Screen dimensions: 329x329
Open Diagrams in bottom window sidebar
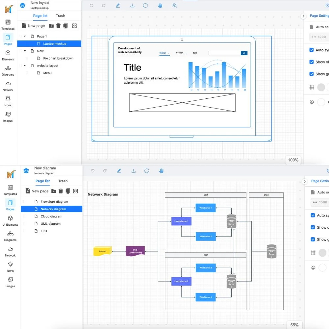click(10, 236)
